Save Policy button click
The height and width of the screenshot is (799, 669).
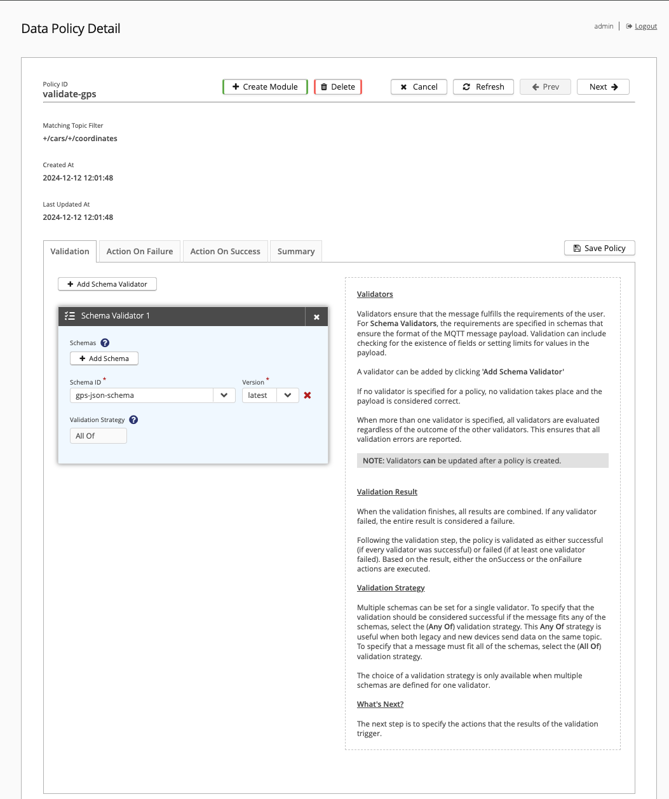point(599,248)
